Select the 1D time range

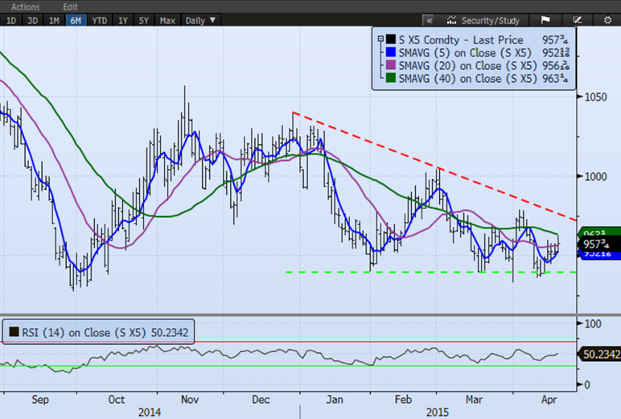pos(11,19)
